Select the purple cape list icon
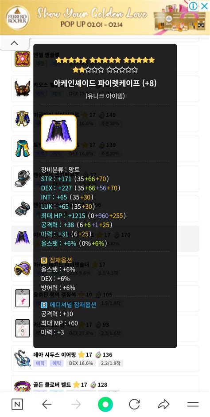210x417 pixels. [22, 238]
